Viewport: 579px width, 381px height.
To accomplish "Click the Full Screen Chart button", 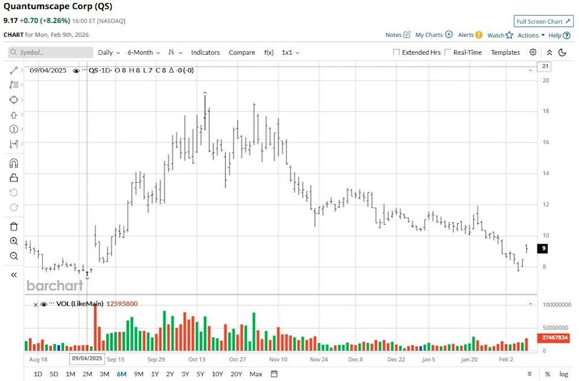I will click(x=542, y=21).
